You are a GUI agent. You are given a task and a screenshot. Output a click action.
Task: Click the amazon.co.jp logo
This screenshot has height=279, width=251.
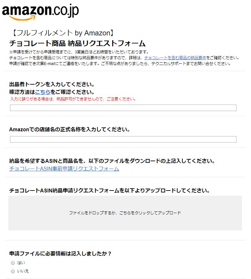(40, 12)
